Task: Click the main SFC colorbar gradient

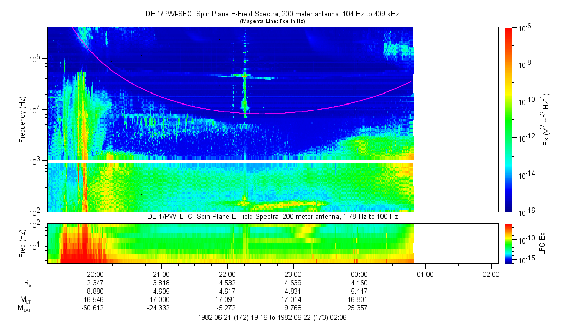Action: (x=509, y=119)
